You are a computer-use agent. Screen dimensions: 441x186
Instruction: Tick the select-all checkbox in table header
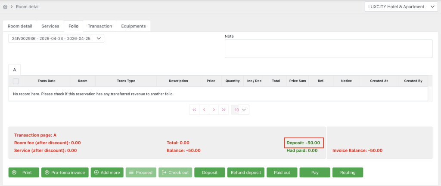16,81
